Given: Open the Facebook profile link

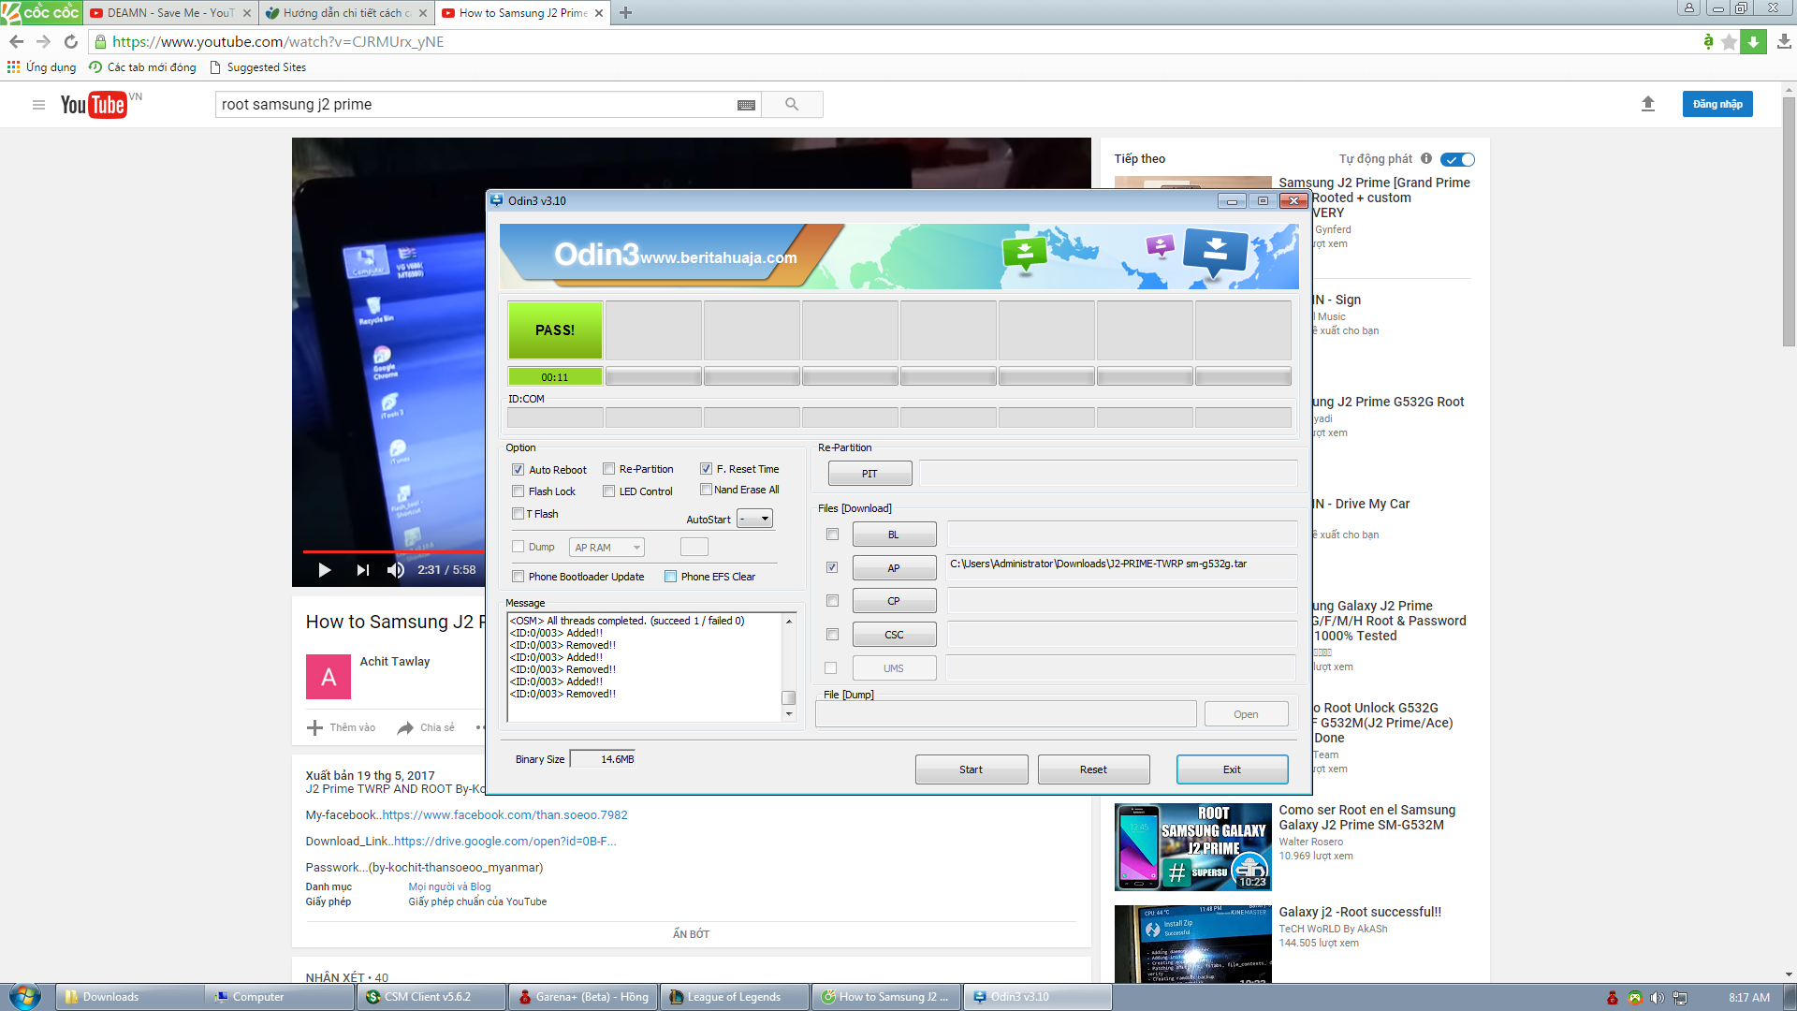Looking at the screenshot, I should click(504, 815).
